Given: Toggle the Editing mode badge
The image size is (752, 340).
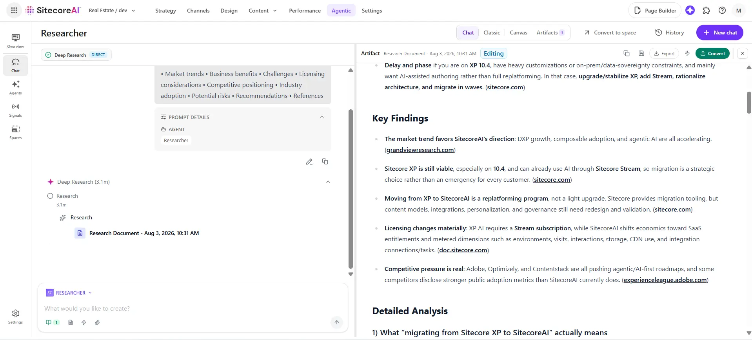Looking at the screenshot, I should tap(494, 53).
